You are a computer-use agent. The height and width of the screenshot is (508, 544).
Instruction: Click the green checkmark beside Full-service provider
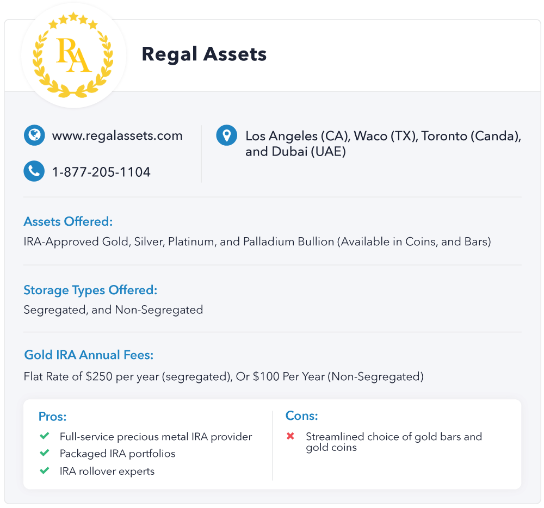click(45, 436)
